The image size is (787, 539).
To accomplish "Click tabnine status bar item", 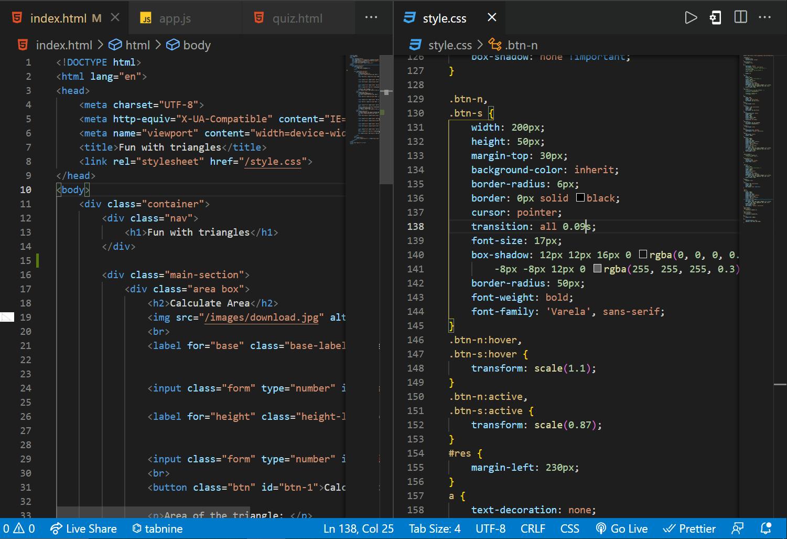I will (x=157, y=529).
